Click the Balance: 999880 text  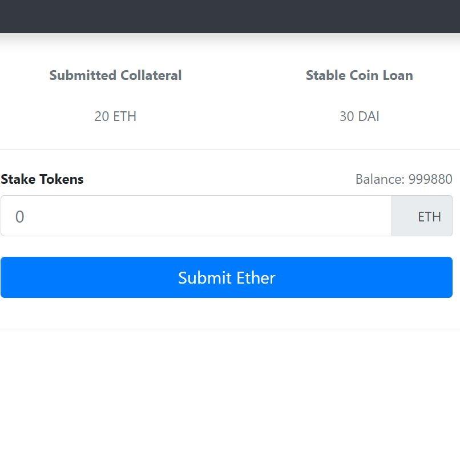(x=403, y=179)
